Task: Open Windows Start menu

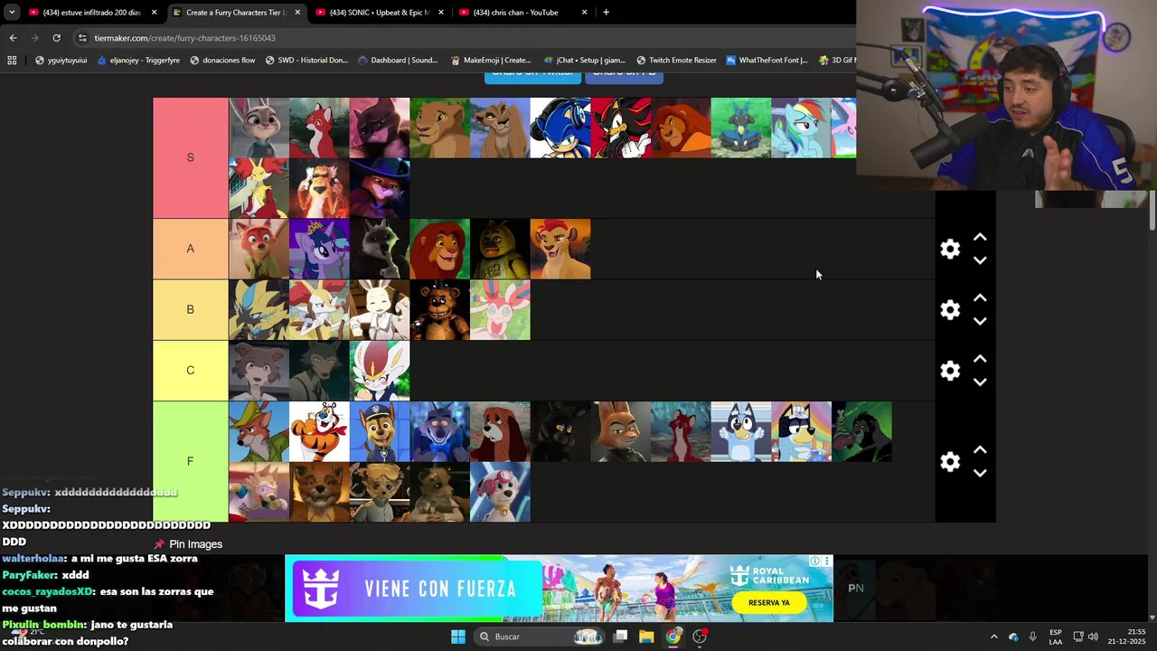Action: point(458,637)
